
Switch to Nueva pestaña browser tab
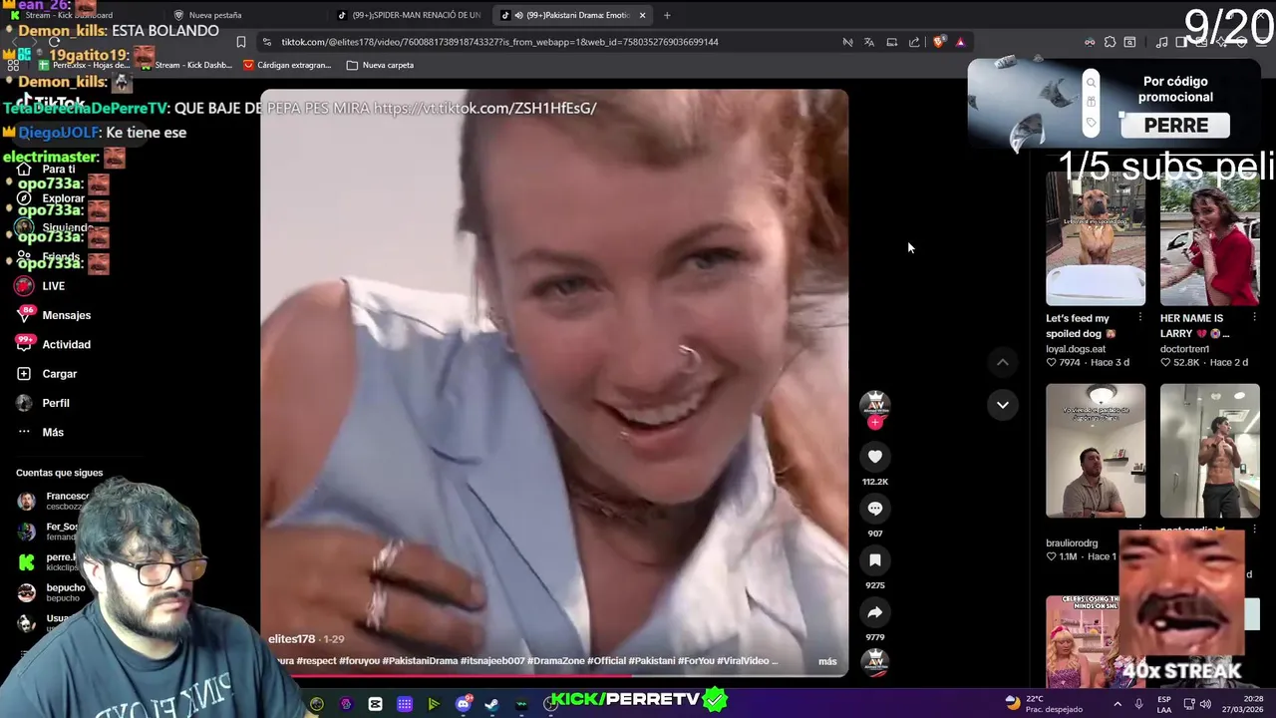tap(214, 15)
